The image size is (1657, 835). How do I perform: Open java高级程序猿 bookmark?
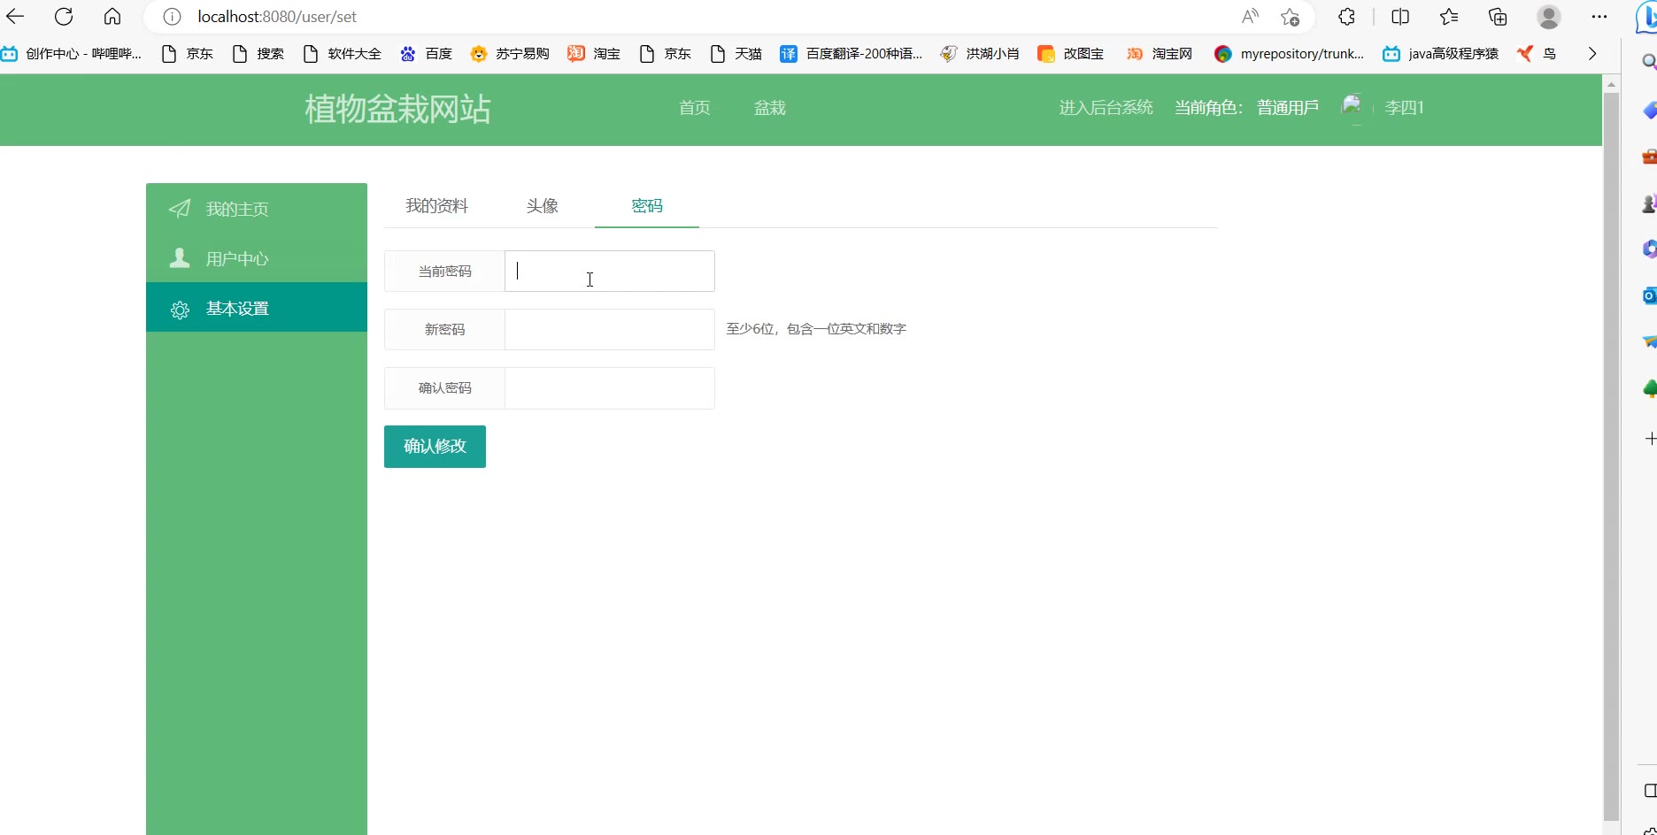click(x=1441, y=54)
